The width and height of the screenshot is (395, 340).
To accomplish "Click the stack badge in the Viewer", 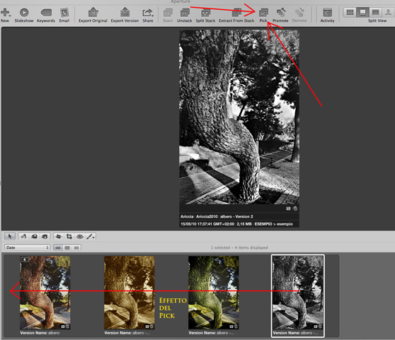I will point(295,209).
